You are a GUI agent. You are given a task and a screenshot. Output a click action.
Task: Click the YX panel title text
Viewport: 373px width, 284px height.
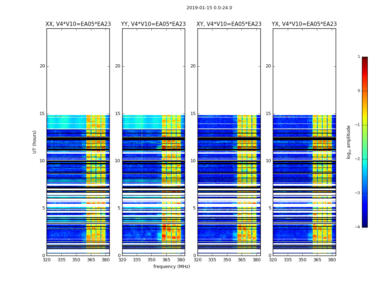pos(304,24)
